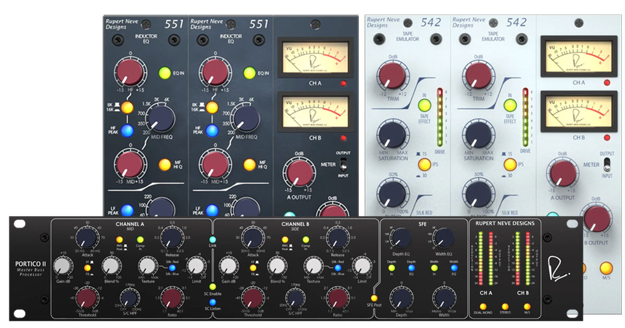Toggle blue SC Listen button
The height and width of the screenshot is (328, 625).
point(213,302)
